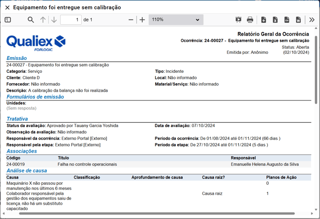Click the Qualiex logo
The image size is (320, 219).
[36, 42]
